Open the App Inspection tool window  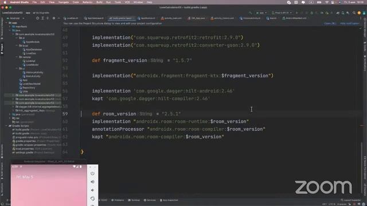[169, 200]
